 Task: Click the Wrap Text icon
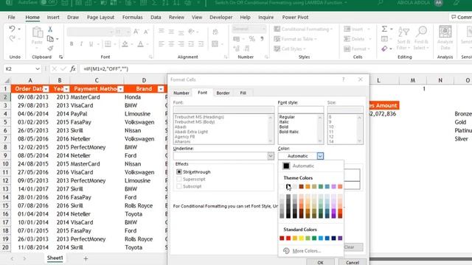(x=215, y=32)
